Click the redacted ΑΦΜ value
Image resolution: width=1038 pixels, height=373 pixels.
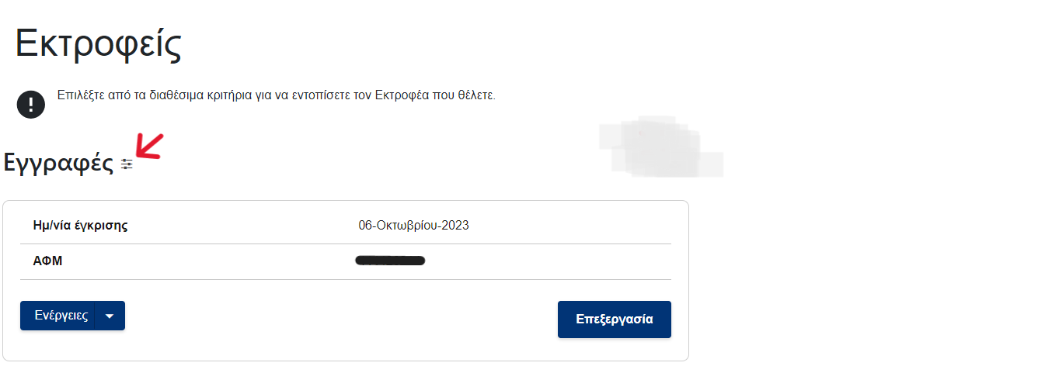point(390,261)
